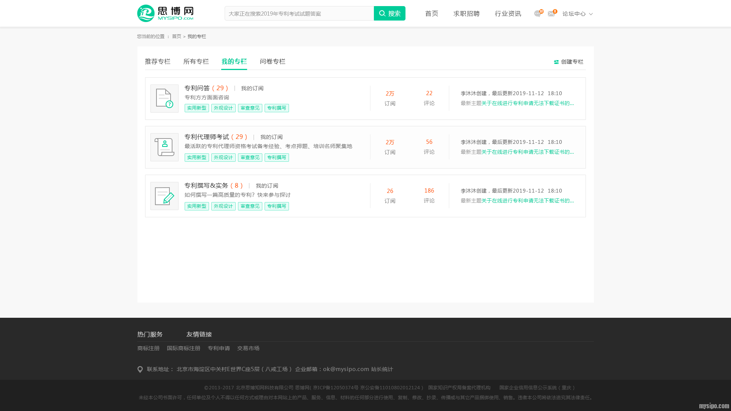Open latest topic link in 专利撰写&实务 row

[x=527, y=201]
